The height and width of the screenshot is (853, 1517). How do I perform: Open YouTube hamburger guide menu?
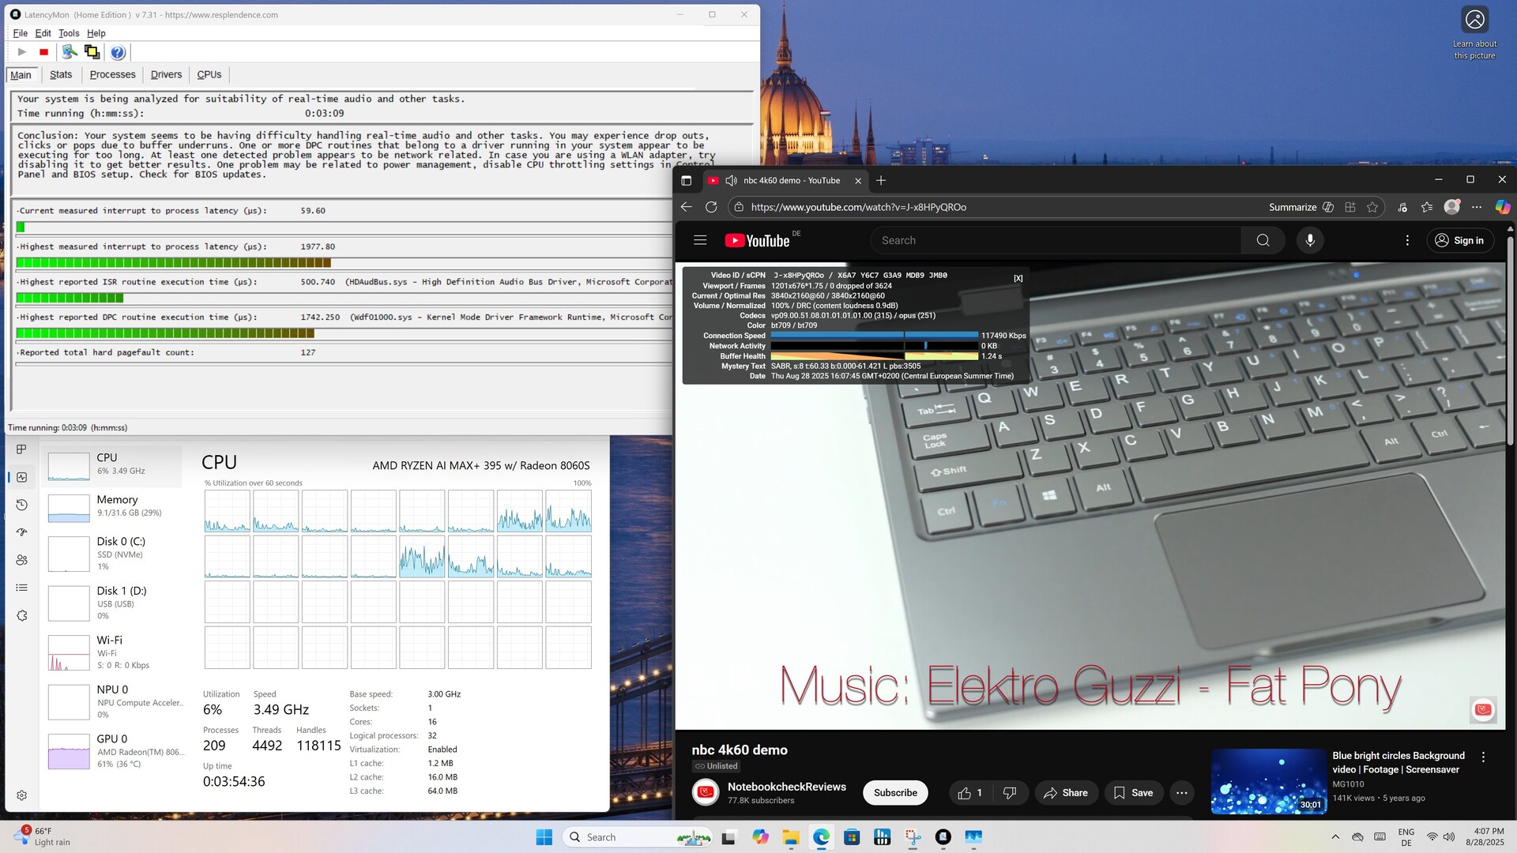[700, 240]
